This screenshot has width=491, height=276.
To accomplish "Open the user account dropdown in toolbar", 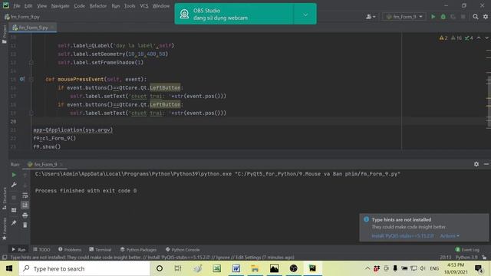I will pos(371,17).
